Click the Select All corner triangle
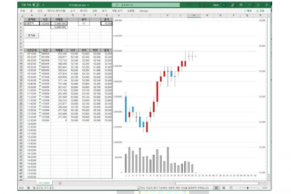 tap(22, 16)
